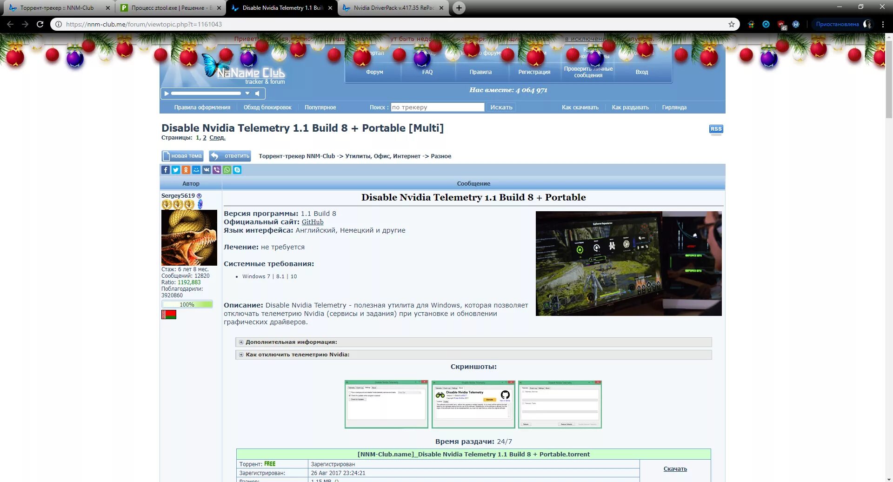Share the topic on Twitter

176,170
